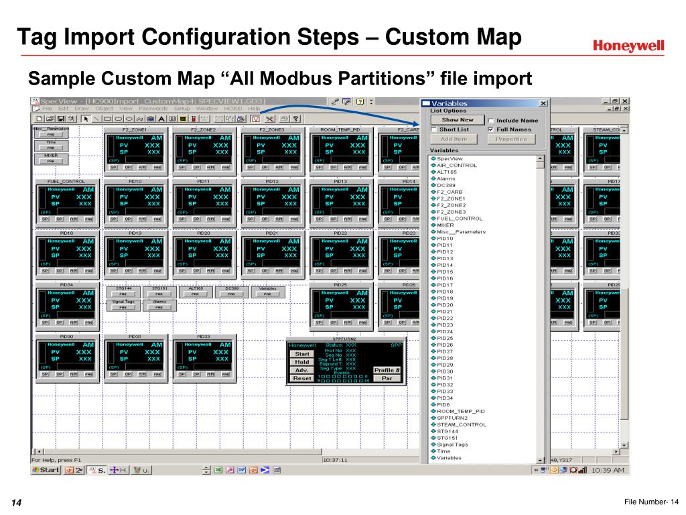Click the F2_ZONE1 controller faceplate
Screen dimensions: 686x515
(x=135, y=152)
